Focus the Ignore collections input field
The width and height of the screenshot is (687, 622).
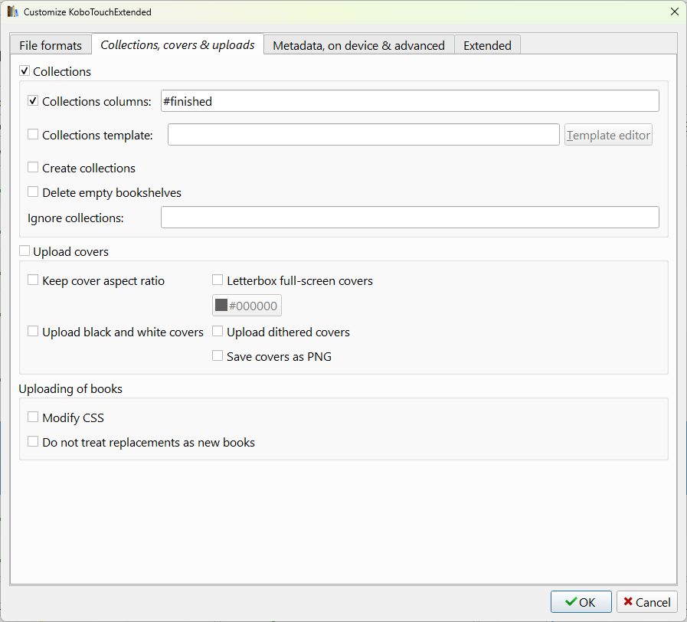[x=410, y=218]
